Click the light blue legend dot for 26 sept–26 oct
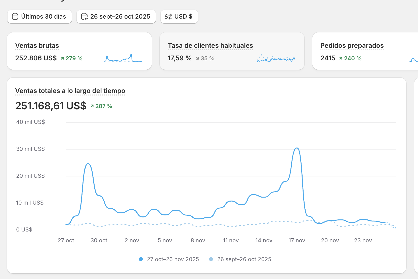This screenshot has width=418, height=279. pos(211,259)
